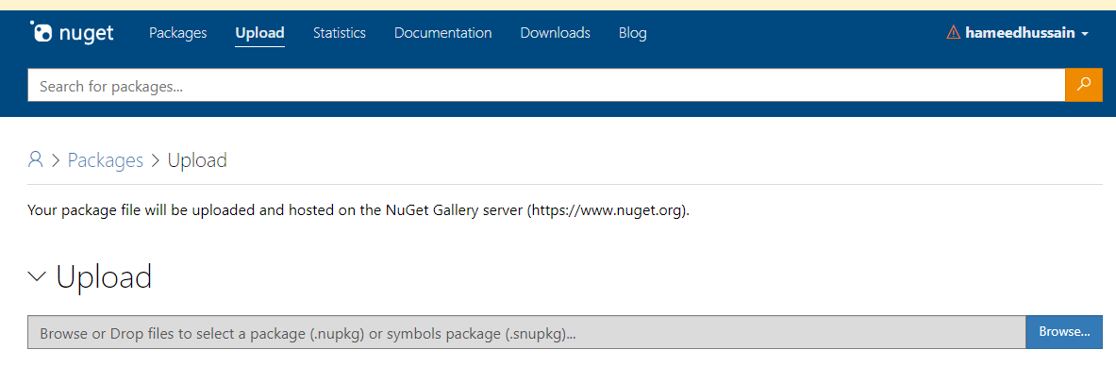Click the Upload section heading

tap(104, 277)
